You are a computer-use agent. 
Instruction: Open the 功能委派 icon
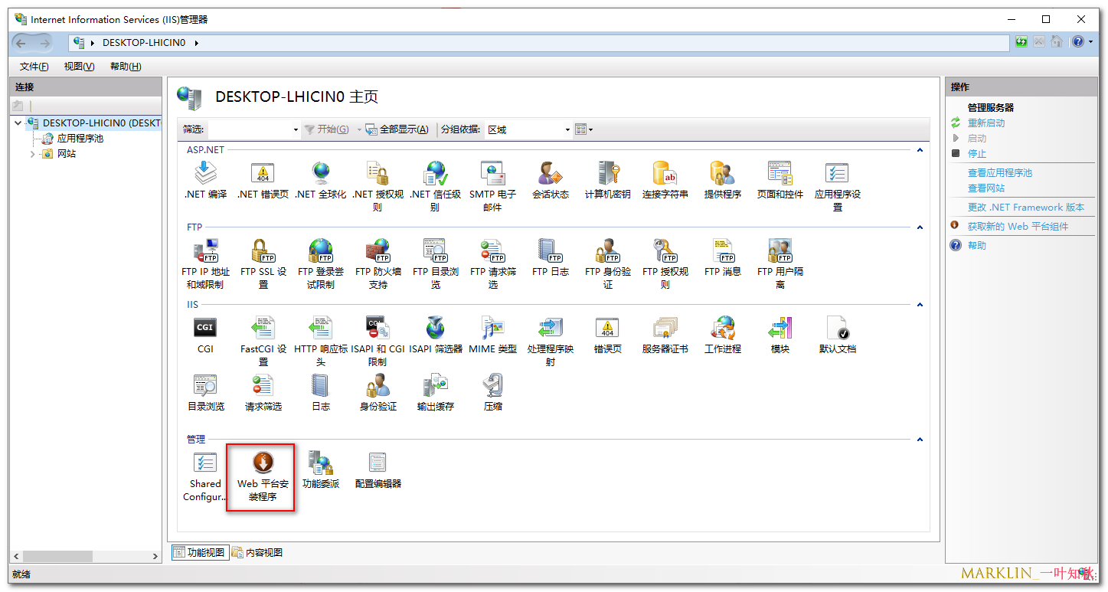[320, 463]
